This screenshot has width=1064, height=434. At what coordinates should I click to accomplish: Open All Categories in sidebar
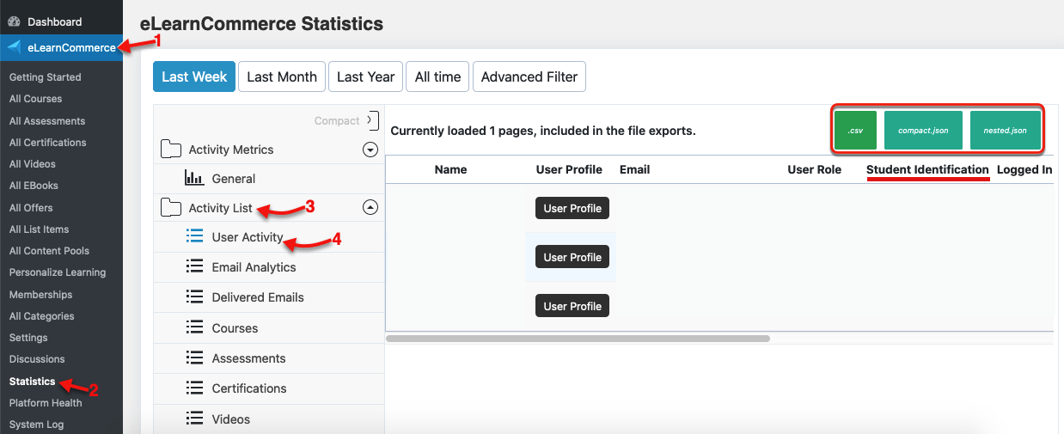(x=41, y=316)
